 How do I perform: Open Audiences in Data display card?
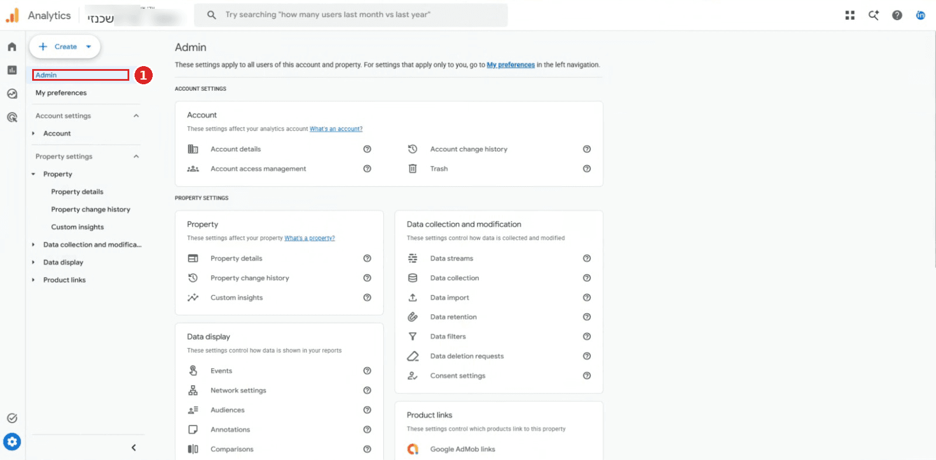tap(228, 410)
